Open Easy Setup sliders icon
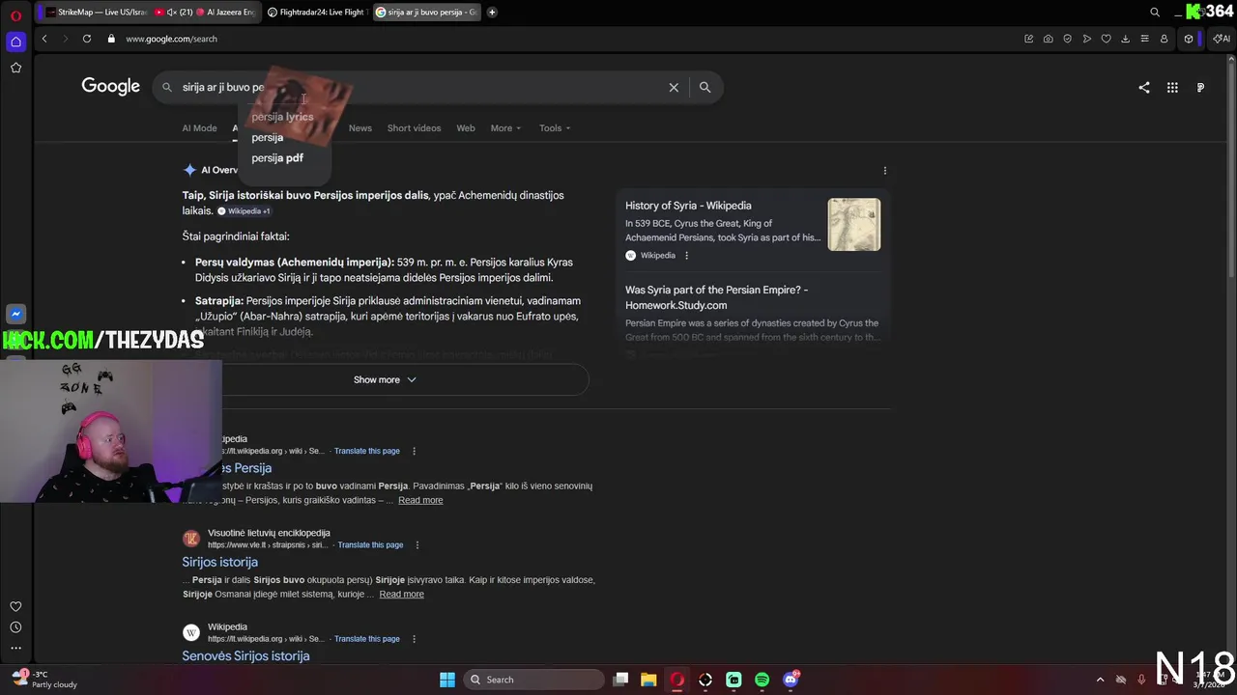Image resolution: width=1237 pixels, height=695 pixels. click(1145, 39)
